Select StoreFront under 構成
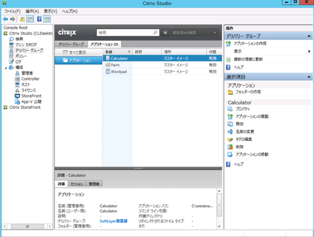The width and height of the screenshot is (314, 237). click(x=31, y=96)
